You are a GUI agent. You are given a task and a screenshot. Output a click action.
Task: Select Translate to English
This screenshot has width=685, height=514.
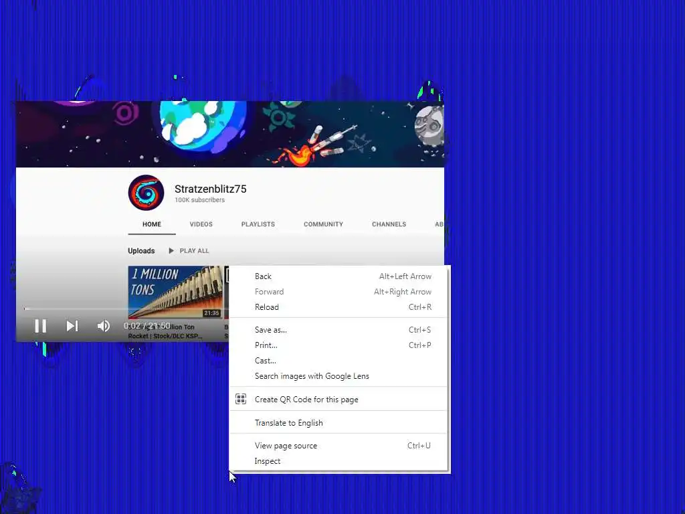[x=338, y=423]
